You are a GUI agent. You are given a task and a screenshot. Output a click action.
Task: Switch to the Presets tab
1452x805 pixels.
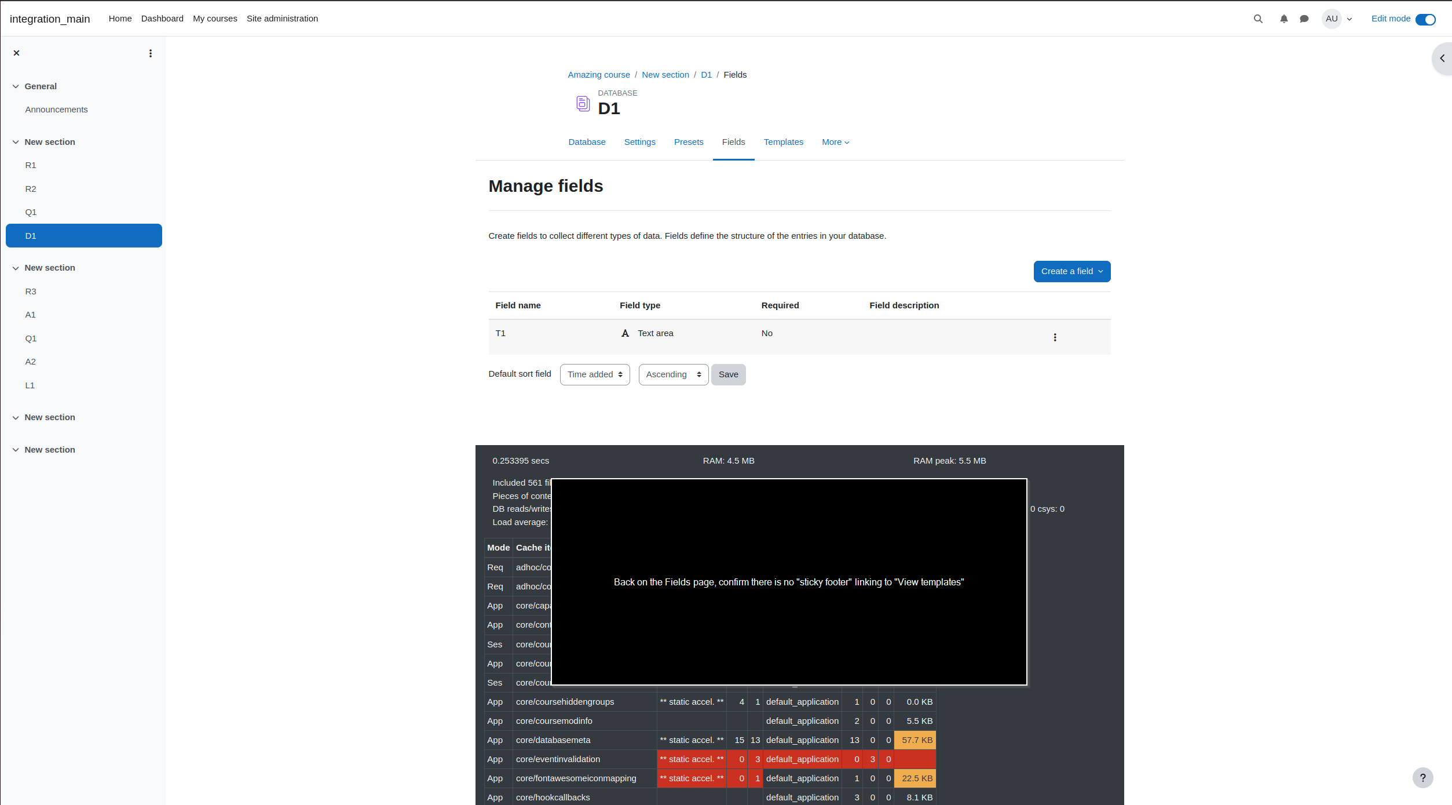[688, 142]
